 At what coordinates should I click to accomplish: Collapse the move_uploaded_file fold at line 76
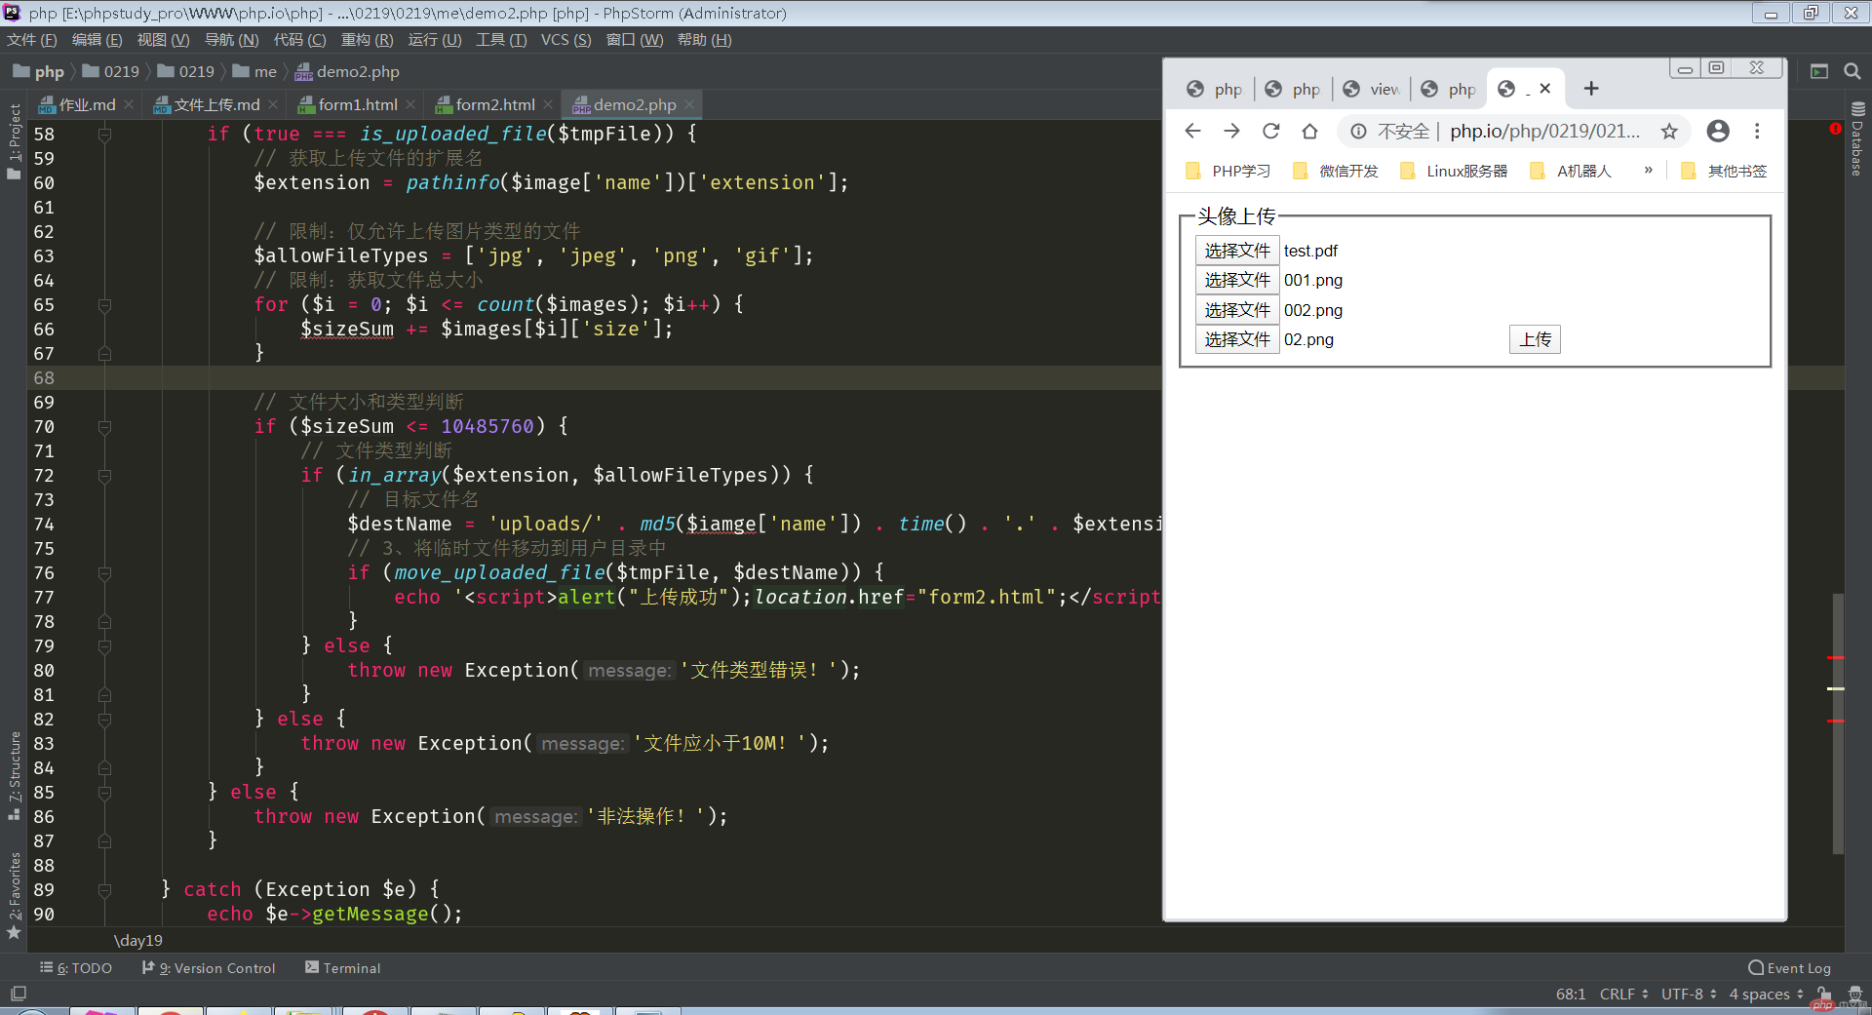[x=104, y=572]
